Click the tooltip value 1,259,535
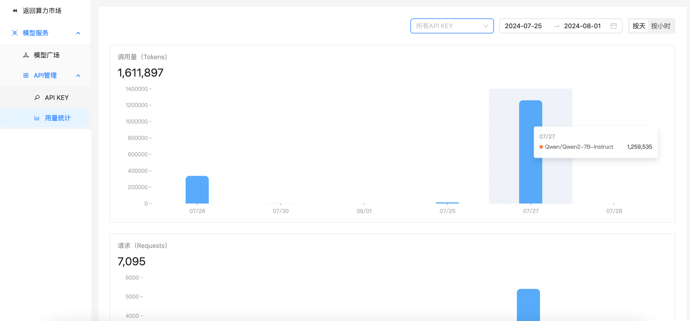Screen dimensions: 690x321 pyautogui.click(x=640, y=147)
